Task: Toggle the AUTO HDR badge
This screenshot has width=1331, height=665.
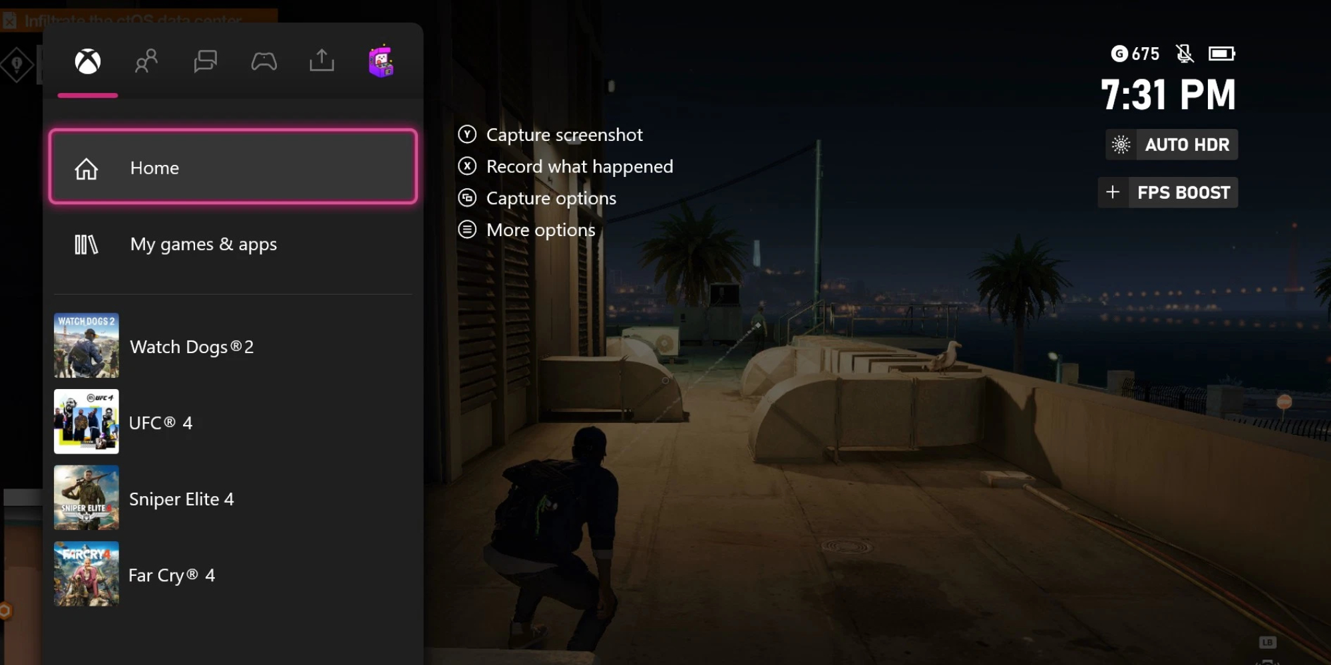Action: click(1171, 144)
